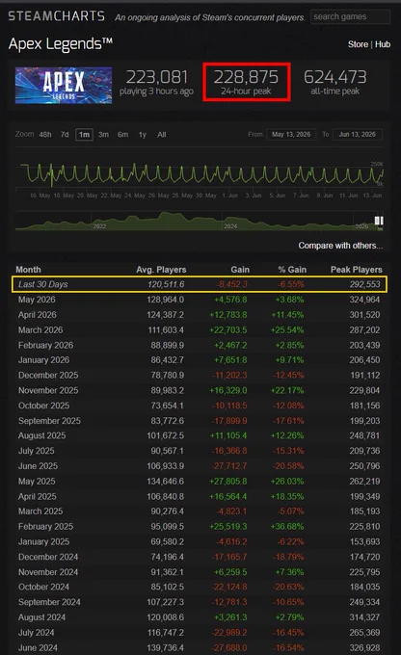Image resolution: width=401 pixels, height=655 pixels.
Task: Click the May 2025 row label
Action: pos(37,482)
